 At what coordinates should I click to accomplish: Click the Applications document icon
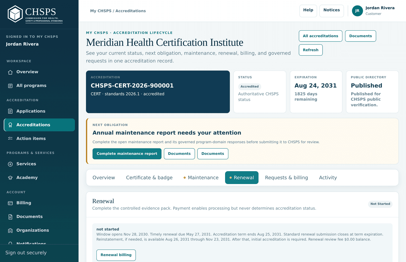[10, 111]
